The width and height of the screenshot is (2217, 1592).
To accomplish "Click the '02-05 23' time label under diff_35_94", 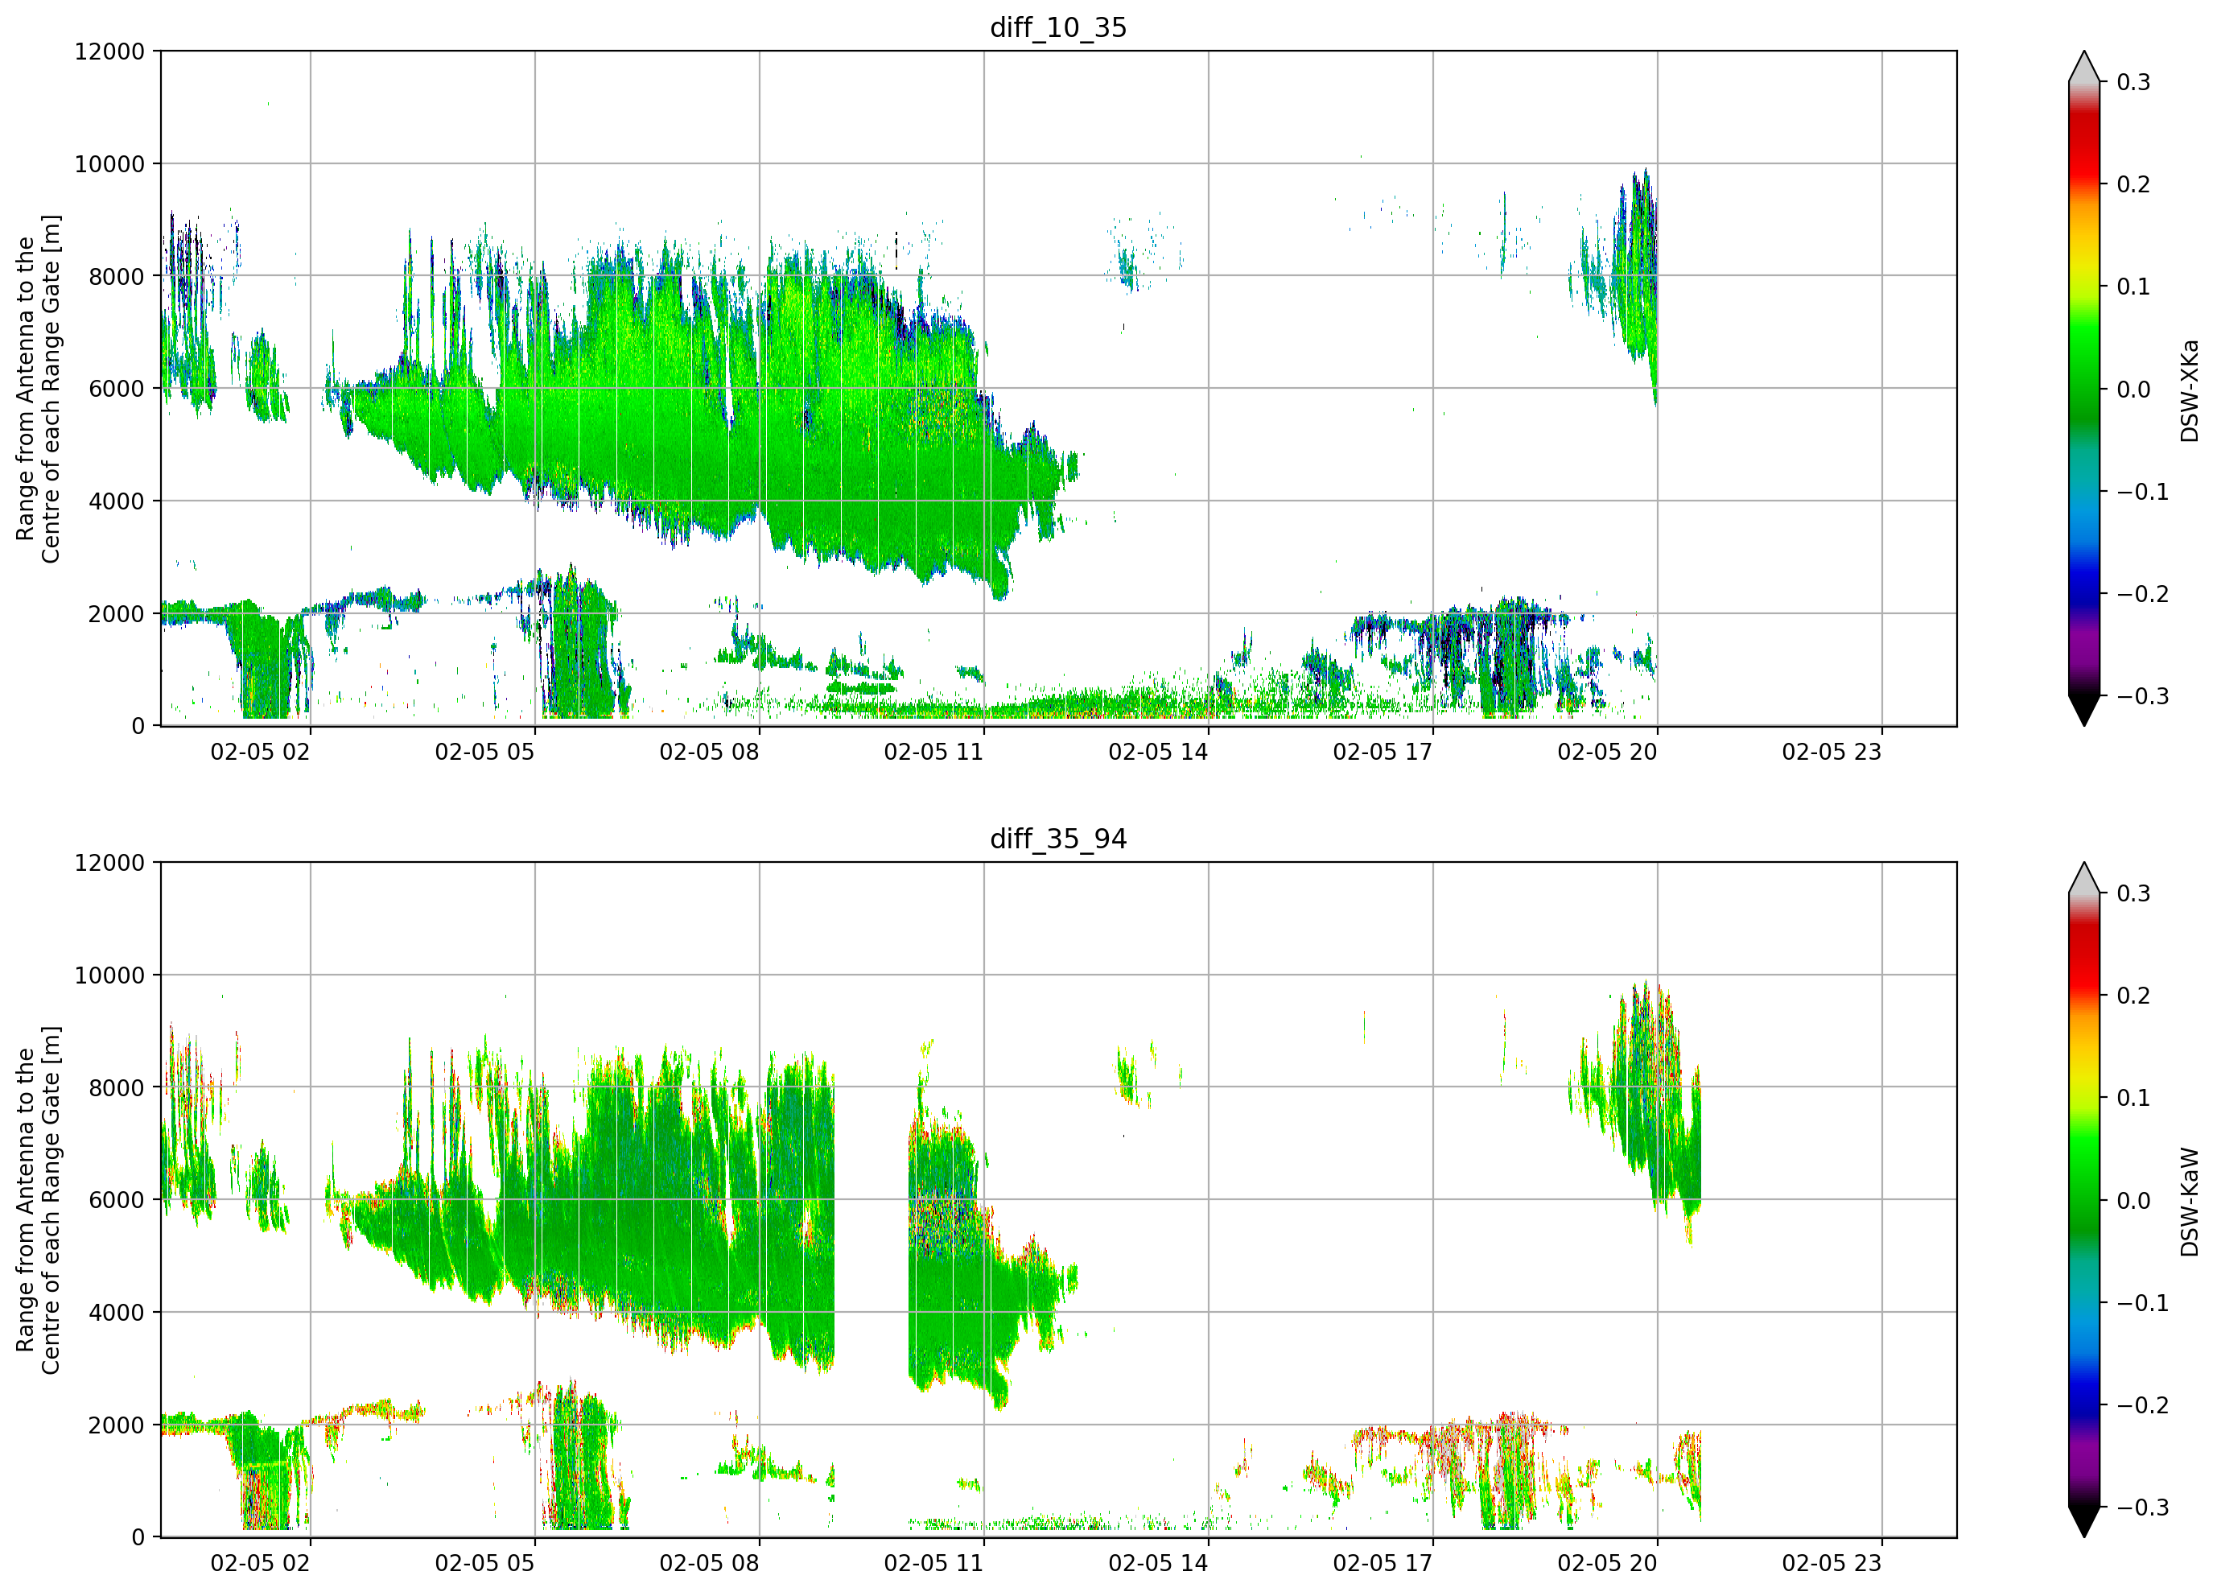I will [x=1832, y=1564].
